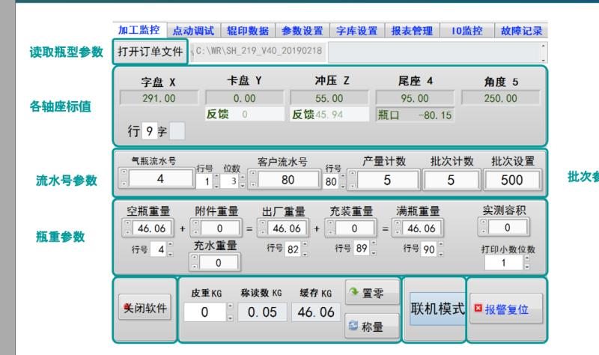This screenshot has height=355, width=599.
Task: Click 打开订单文件 button
Action: point(150,52)
